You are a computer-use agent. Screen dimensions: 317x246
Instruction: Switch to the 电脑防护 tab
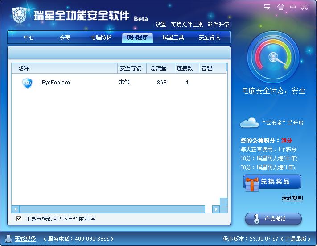101,38
